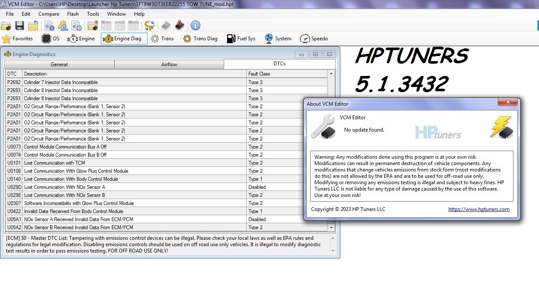
Task: Click description box scrollbar up arrow
Action: pyautogui.click(x=333, y=239)
